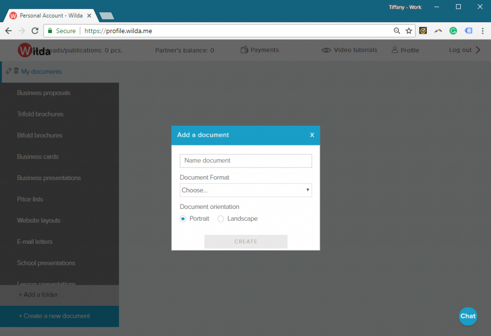Open the Chat widget
Screen dimensions: 491x336
pos(468,316)
